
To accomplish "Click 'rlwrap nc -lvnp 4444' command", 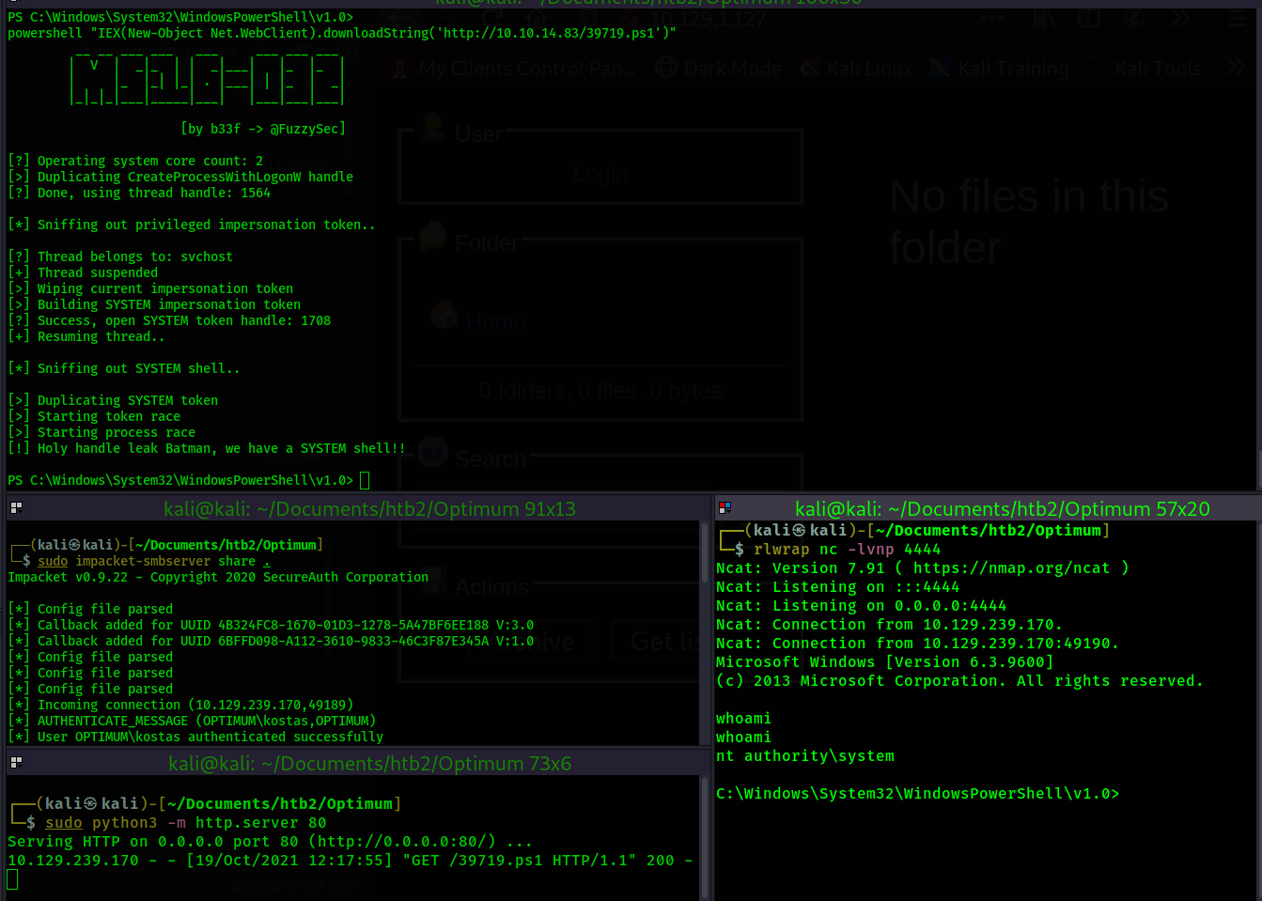I will pos(848,550).
